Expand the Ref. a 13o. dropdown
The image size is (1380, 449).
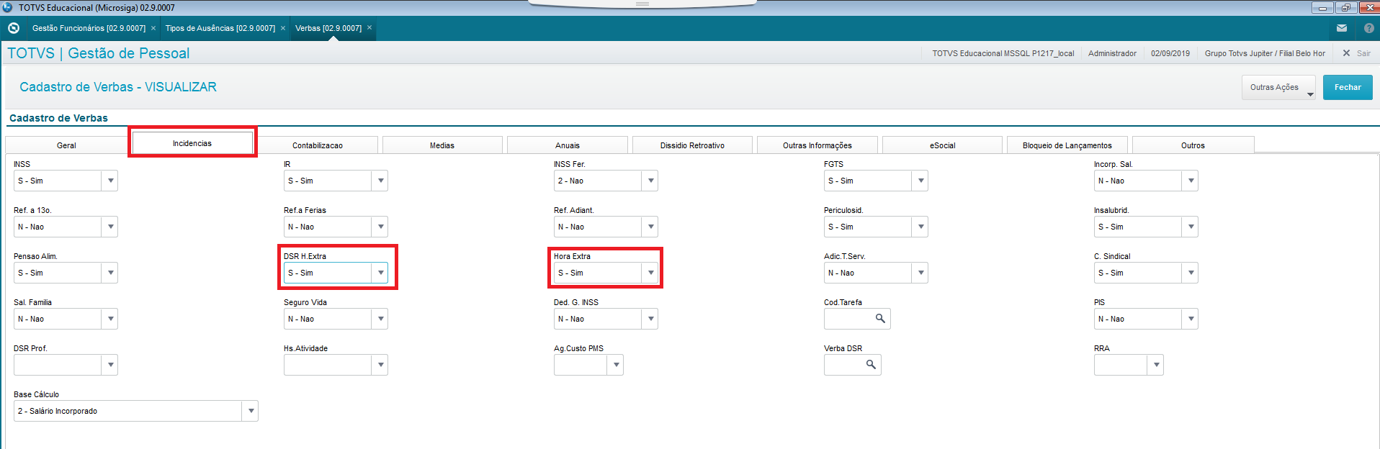(110, 227)
